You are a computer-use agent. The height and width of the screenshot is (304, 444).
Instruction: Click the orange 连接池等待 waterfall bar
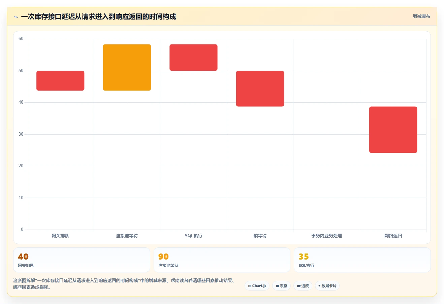[x=127, y=67]
